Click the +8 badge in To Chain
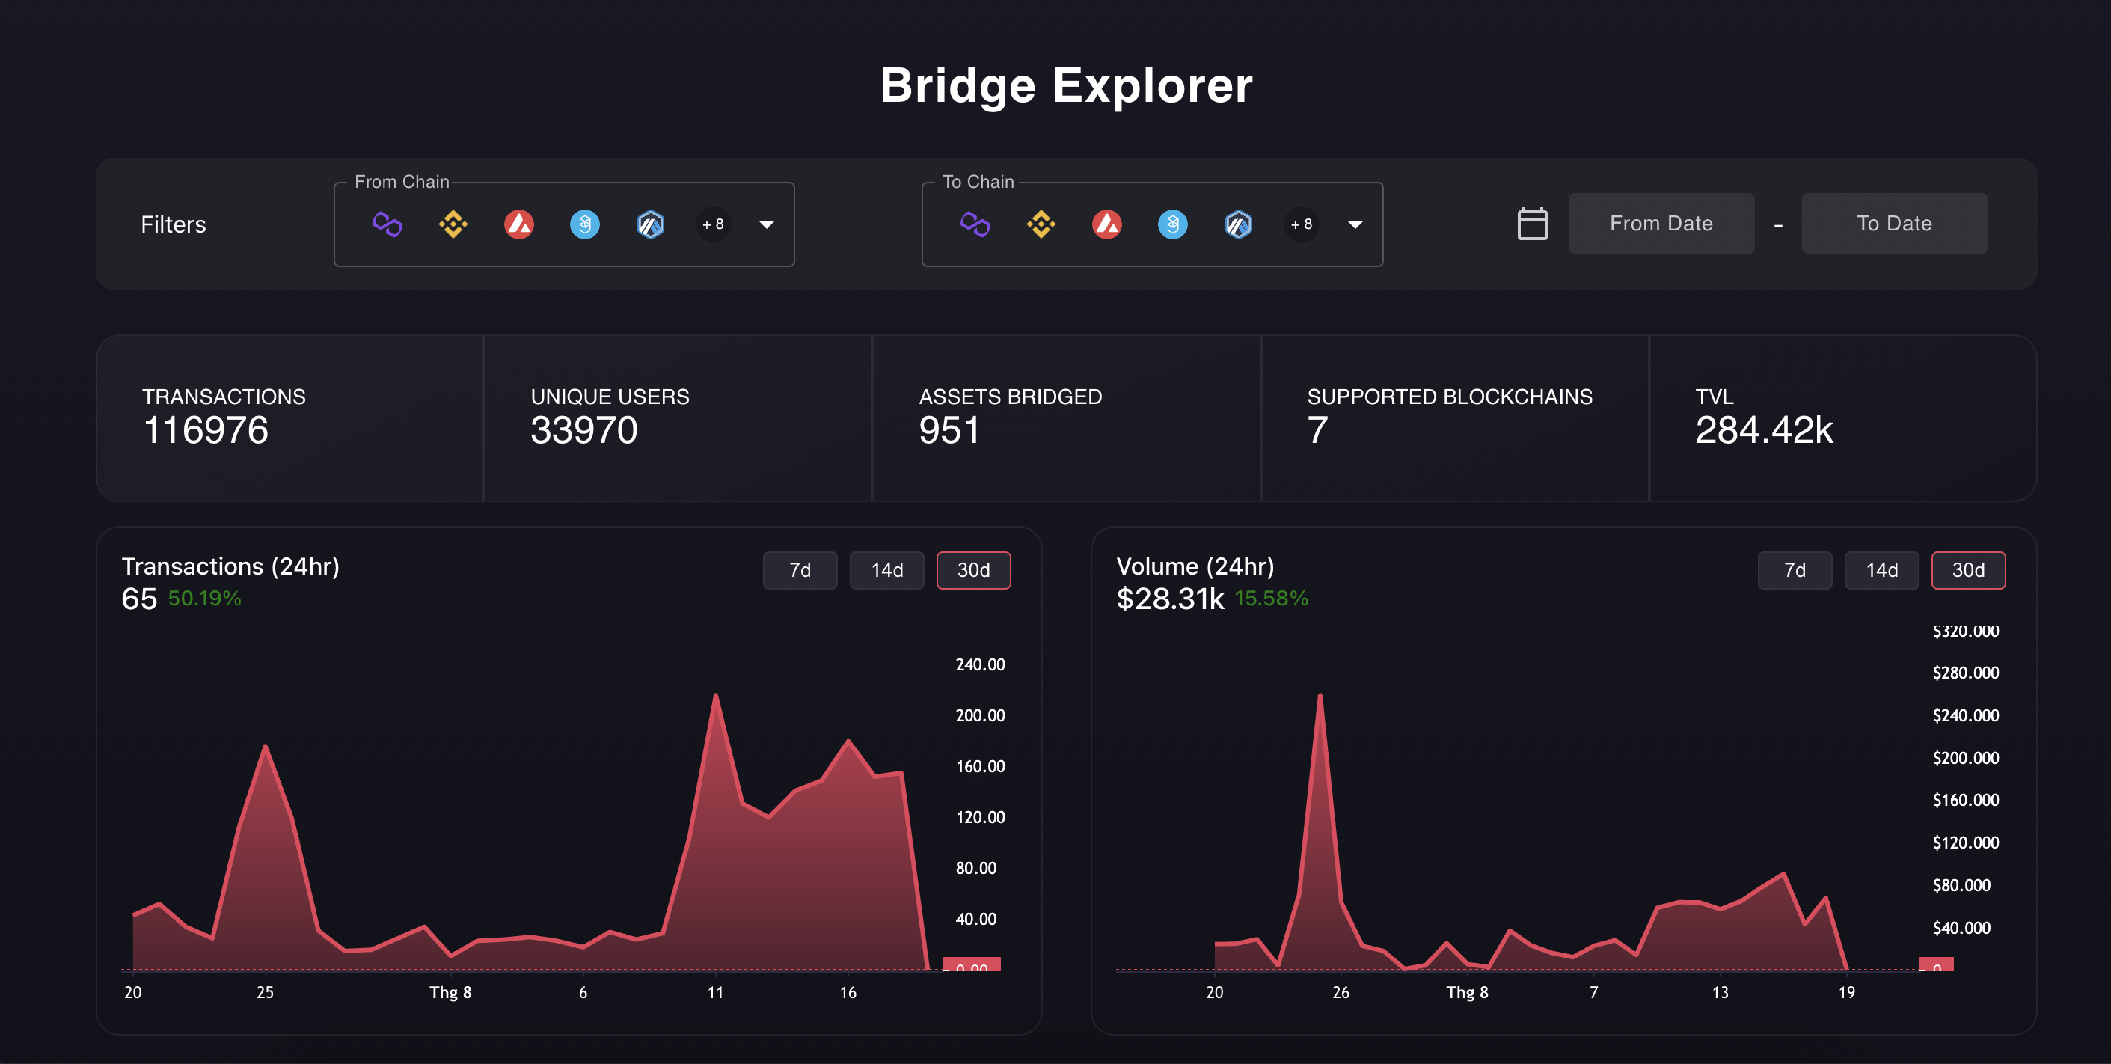This screenshot has width=2111, height=1064. click(x=1302, y=224)
